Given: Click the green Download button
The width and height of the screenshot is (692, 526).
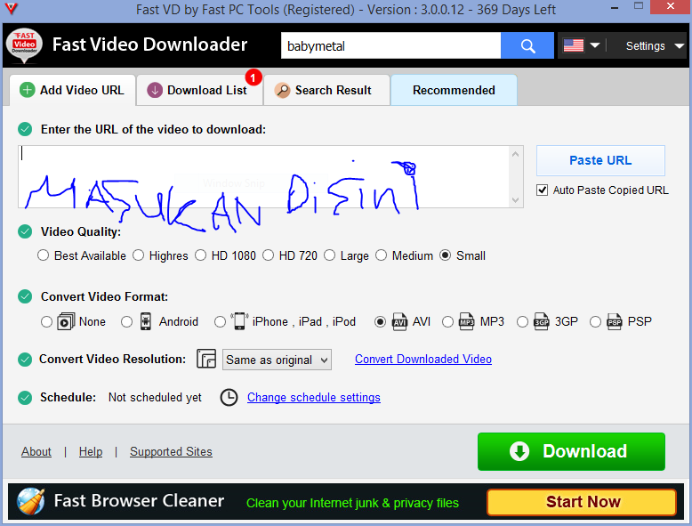Looking at the screenshot, I should pos(571,451).
